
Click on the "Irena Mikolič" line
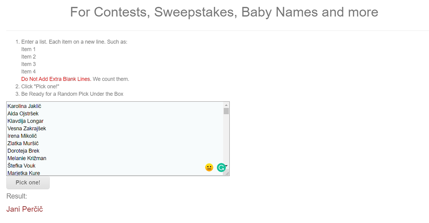click(22, 136)
